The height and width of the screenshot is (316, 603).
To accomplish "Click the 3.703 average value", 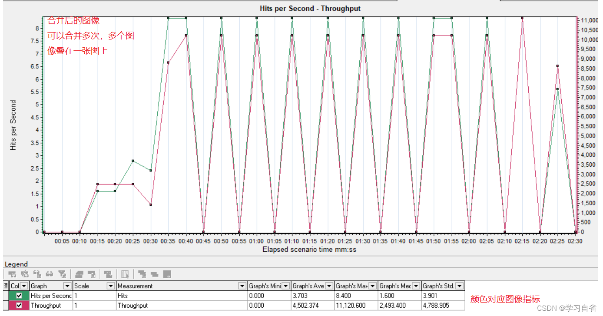I will click(300, 296).
